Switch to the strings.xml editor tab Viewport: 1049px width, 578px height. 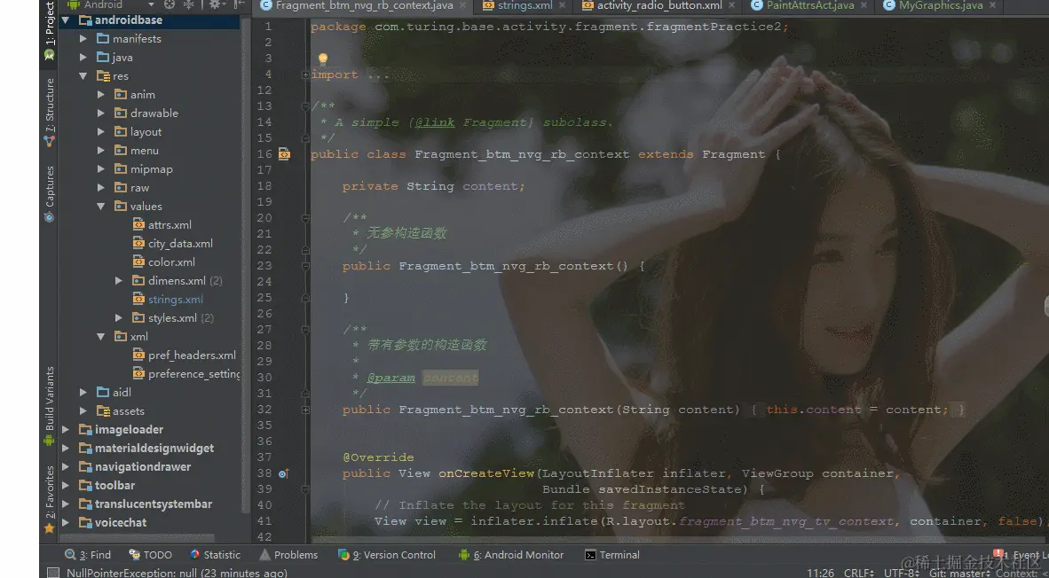(523, 5)
